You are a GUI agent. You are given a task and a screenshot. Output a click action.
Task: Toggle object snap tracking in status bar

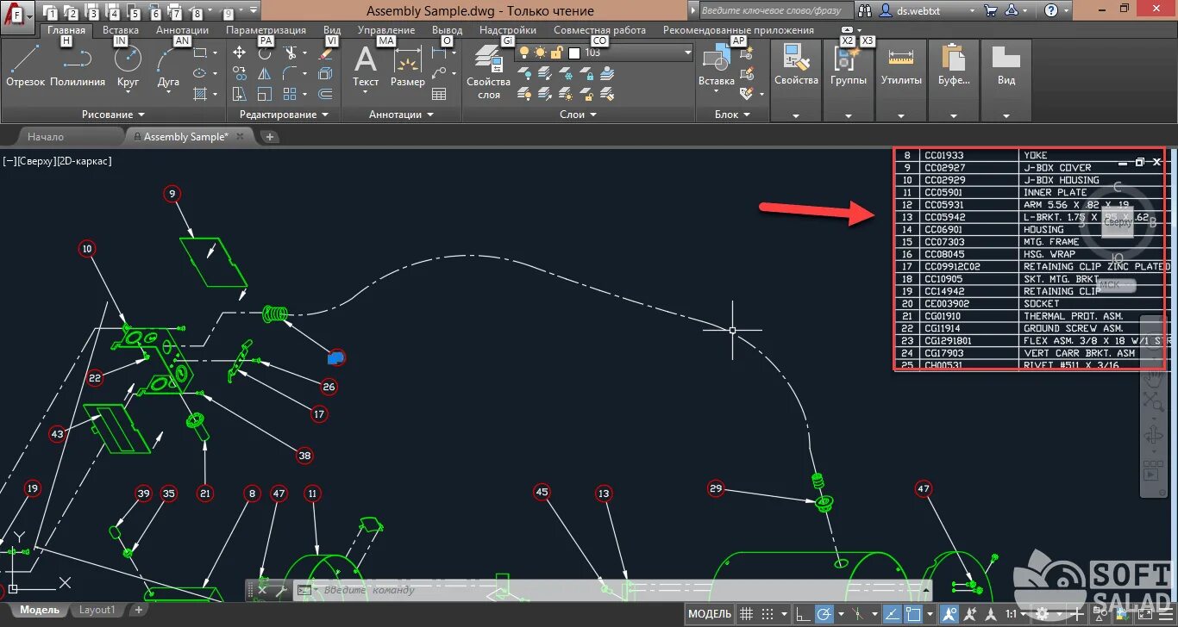[x=892, y=614]
